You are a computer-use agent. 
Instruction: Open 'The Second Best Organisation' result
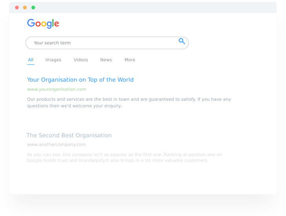pyautogui.click(x=69, y=135)
